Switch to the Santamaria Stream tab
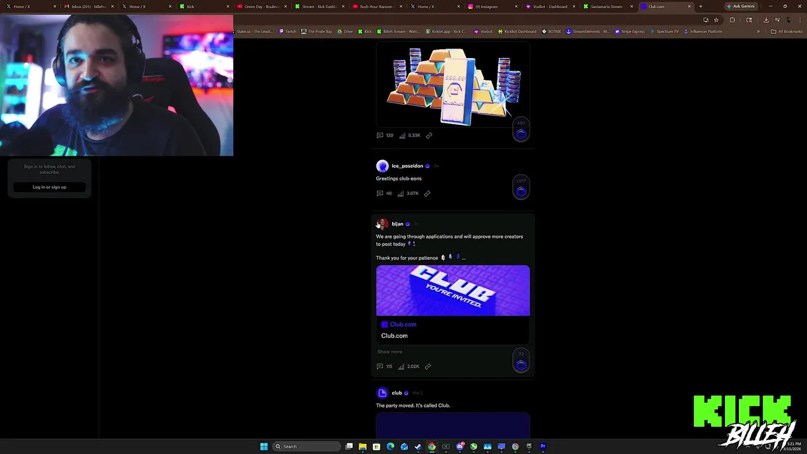Image resolution: width=807 pixels, height=454 pixels. pos(610,6)
